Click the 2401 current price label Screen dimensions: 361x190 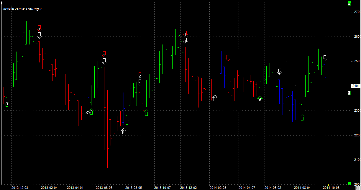[356, 86]
